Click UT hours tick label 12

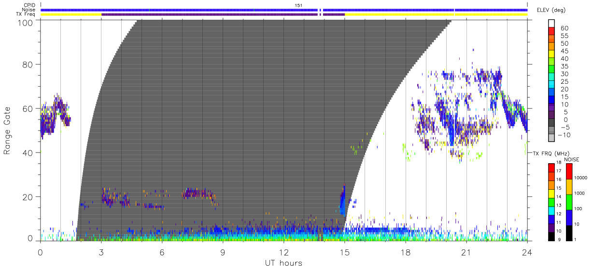(x=283, y=252)
